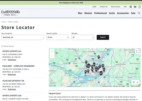142x101 pixels.
Task: Open the Professional menu
Action: 100,13
